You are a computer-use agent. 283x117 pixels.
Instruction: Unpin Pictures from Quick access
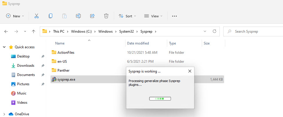43,84
